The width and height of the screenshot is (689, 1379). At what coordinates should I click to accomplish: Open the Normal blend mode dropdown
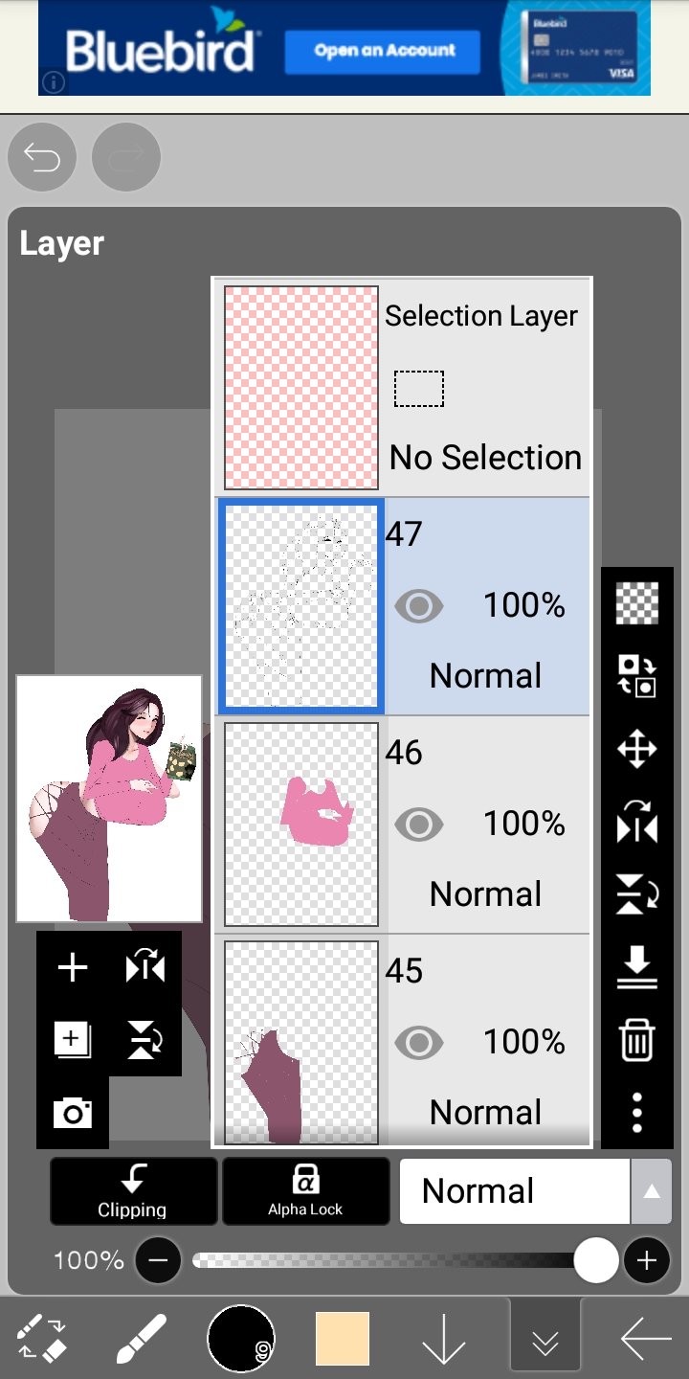pyautogui.click(x=515, y=1191)
